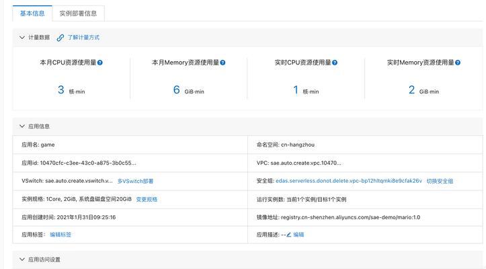This screenshot has width=486, height=269.
Task: Click the 编辑 link for 应用描述
Action: click(298, 235)
